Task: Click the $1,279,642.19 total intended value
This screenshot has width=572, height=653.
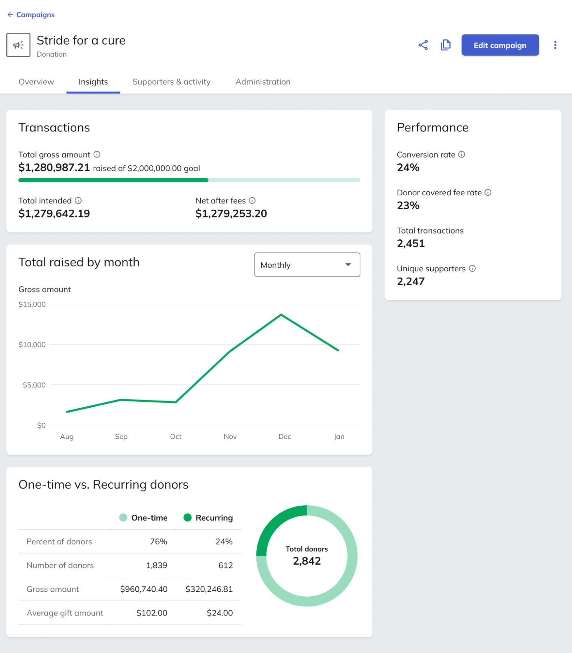Action: pos(54,214)
